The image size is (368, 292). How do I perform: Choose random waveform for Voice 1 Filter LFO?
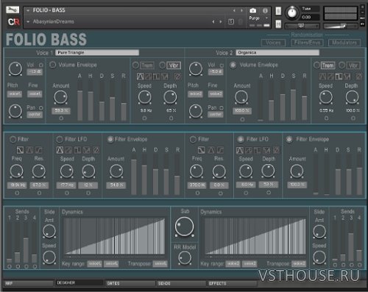click(x=86, y=150)
